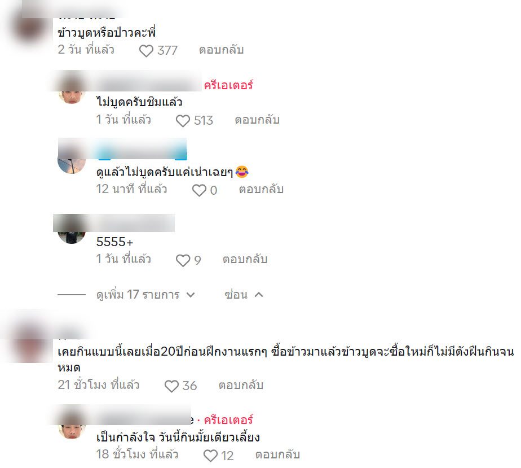This screenshot has height=468, width=521.
Task: Like the 5555+ comment heart
Action: click(183, 260)
